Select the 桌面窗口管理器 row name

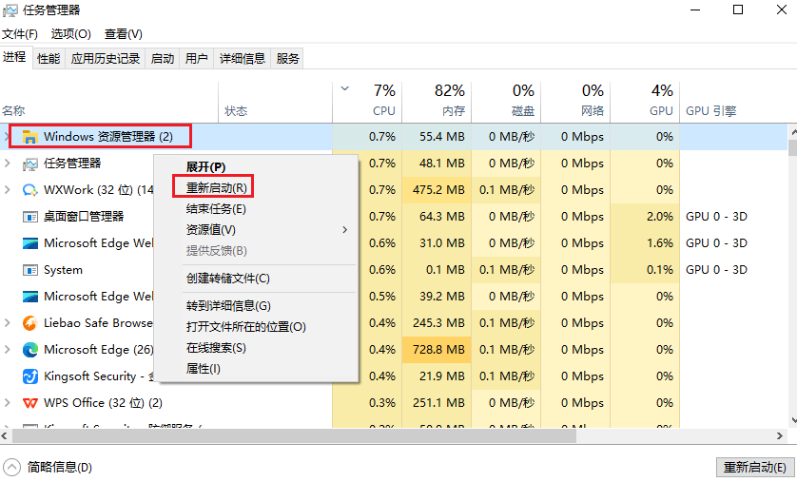84,217
